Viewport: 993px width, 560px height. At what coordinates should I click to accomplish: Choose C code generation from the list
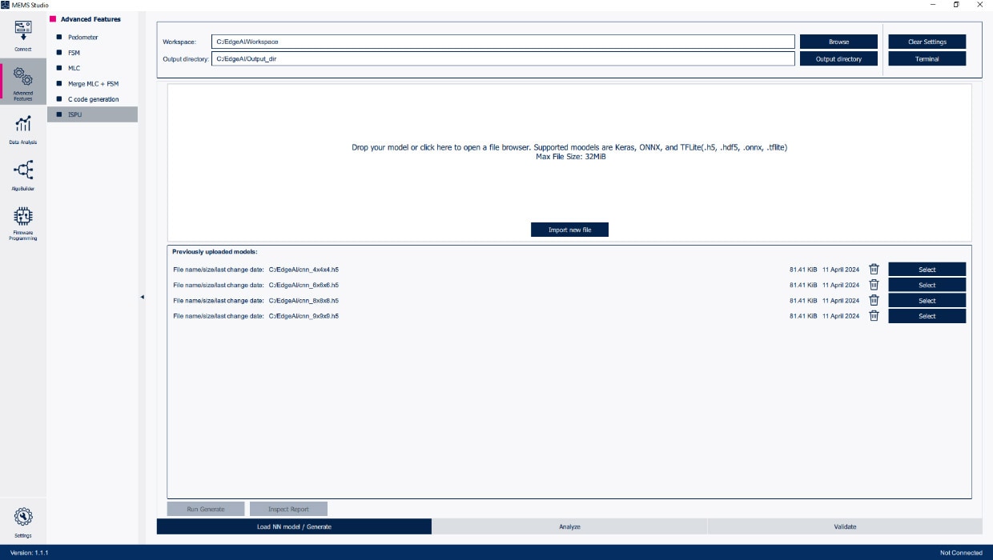tap(93, 99)
